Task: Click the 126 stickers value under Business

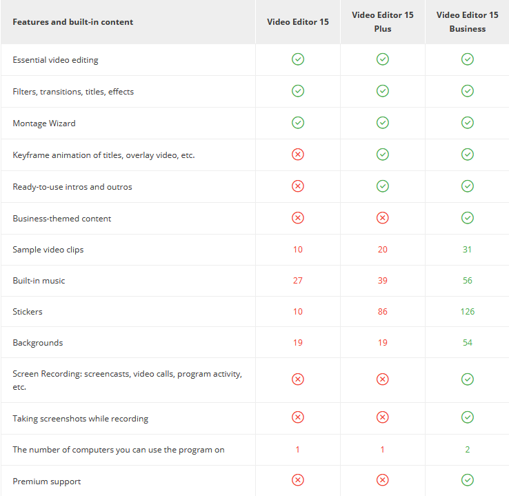Action: click(467, 312)
